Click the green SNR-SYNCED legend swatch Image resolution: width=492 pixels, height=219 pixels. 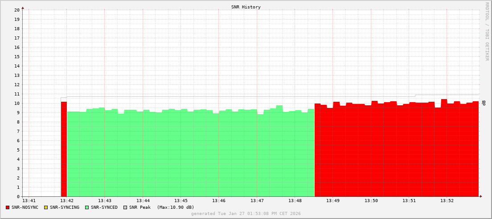pos(87,207)
